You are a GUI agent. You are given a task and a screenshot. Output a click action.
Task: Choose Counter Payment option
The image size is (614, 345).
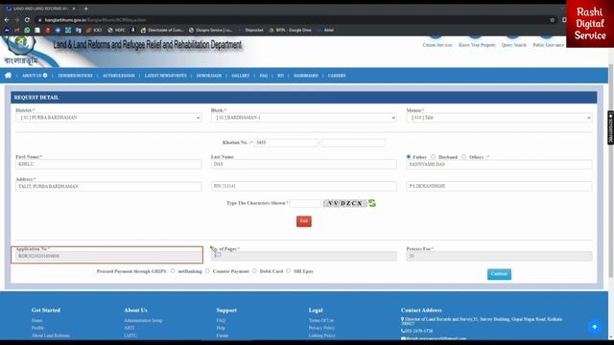(207, 270)
